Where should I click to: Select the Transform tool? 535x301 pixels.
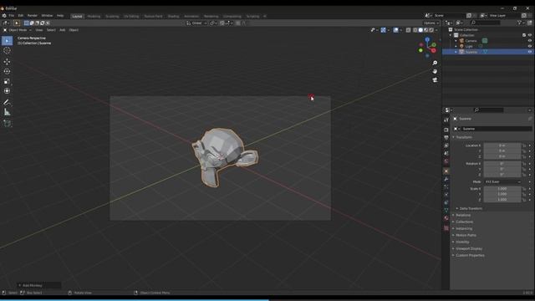(7, 91)
